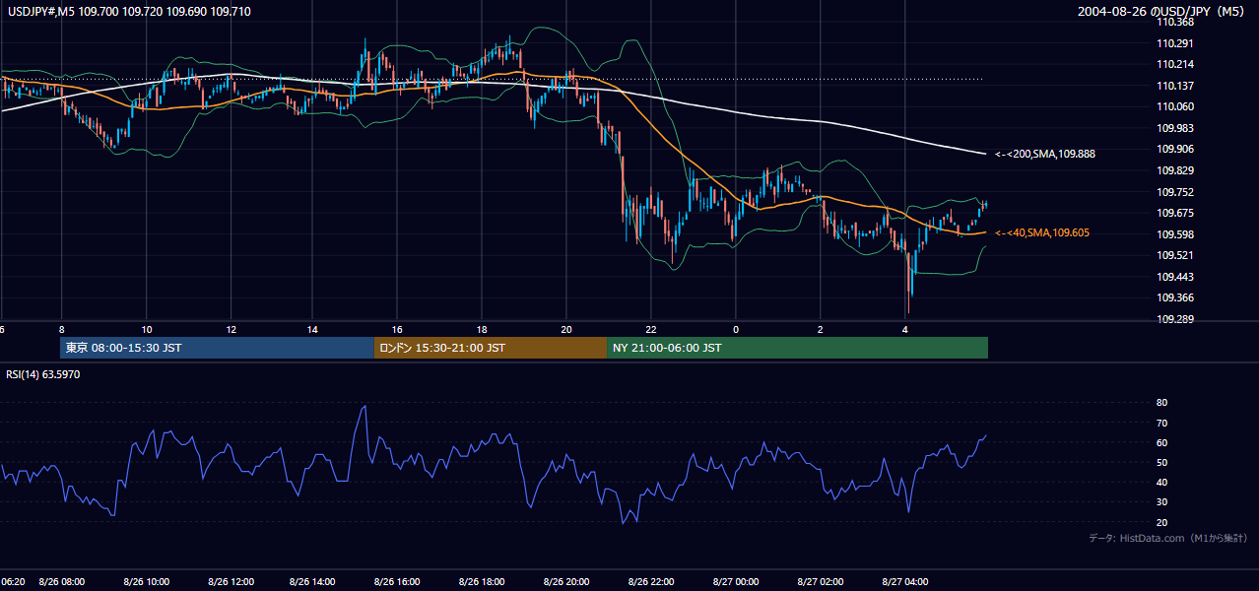
Task: Click RSI scale value 80
Action: pyautogui.click(x=1161, y=403)
